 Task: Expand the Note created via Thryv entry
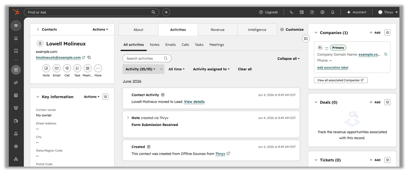pyautogui.click(x=128, y=118)
